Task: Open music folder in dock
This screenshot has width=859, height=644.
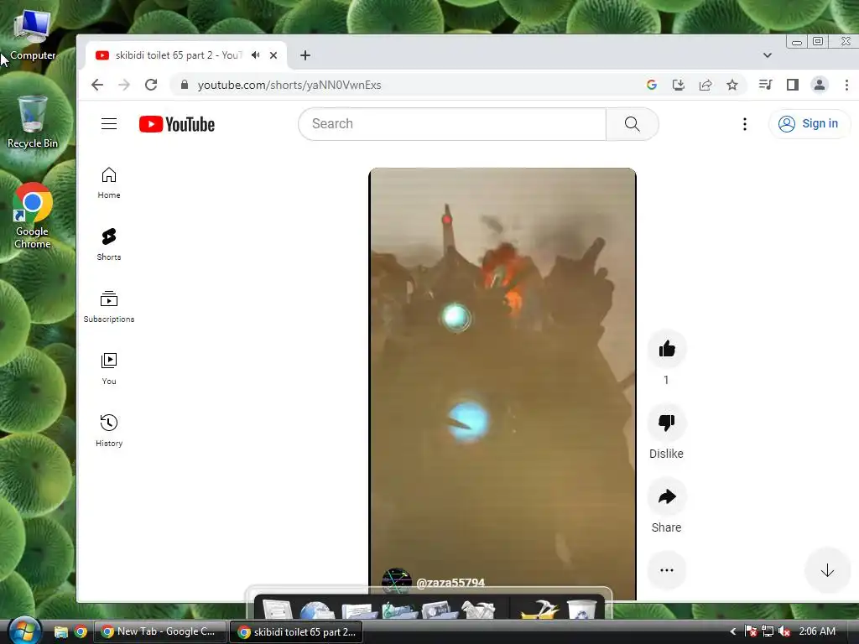Action: (x=398, y=610)
